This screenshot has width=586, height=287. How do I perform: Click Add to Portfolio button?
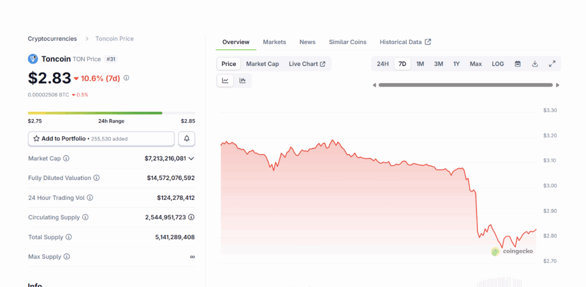coord(101,139)
